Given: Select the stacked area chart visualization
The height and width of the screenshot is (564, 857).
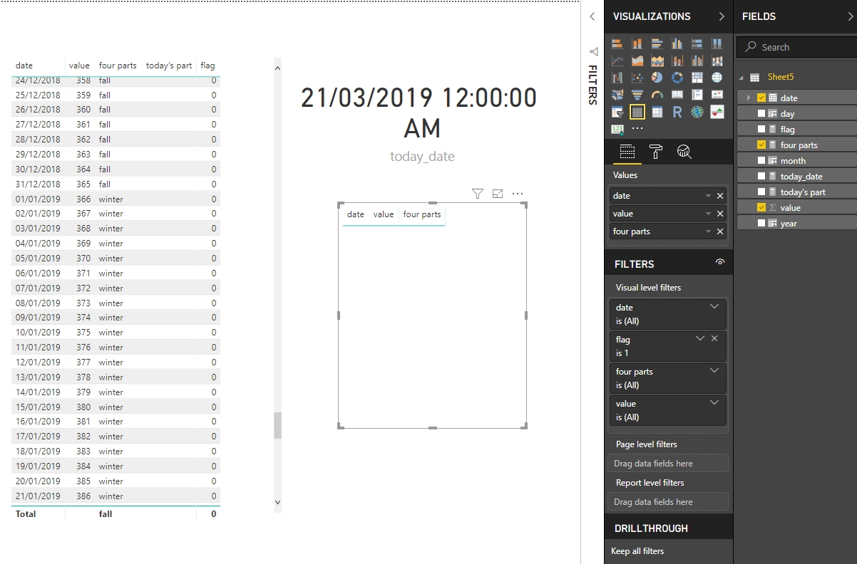Looking at the screenshot, I should click(657, 61).
